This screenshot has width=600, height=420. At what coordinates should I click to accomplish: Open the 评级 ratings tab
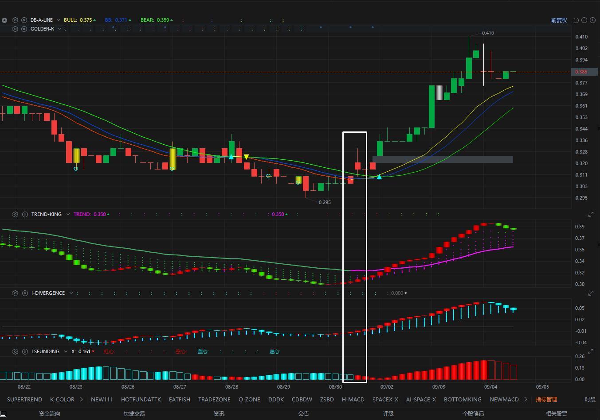point(388,414)
